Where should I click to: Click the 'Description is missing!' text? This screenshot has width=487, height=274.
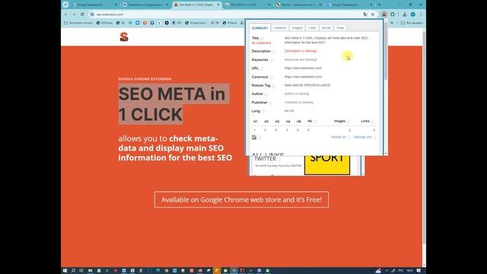point(301,51)
